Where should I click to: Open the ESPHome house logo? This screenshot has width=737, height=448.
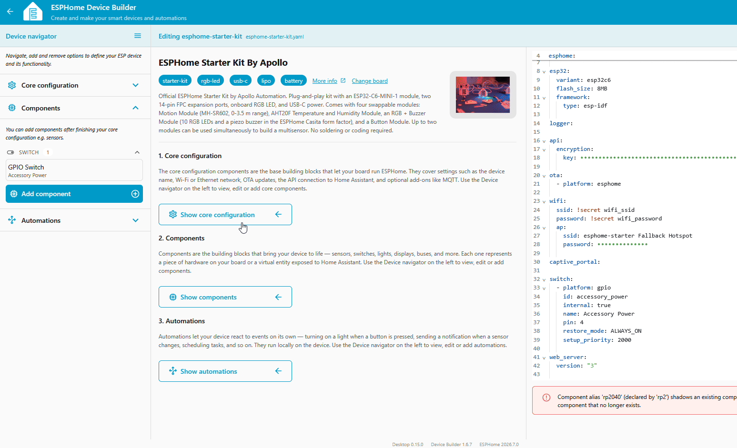click(33, 12)
